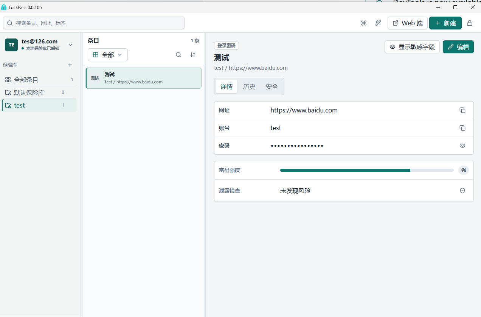Copy the account name test
The image size is (481, 317).
coord(462,128)
